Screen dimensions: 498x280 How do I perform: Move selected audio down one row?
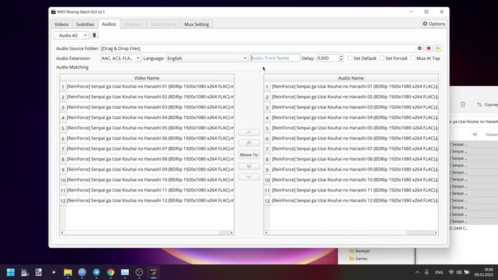pyautogui.click(x=249, y=177)
